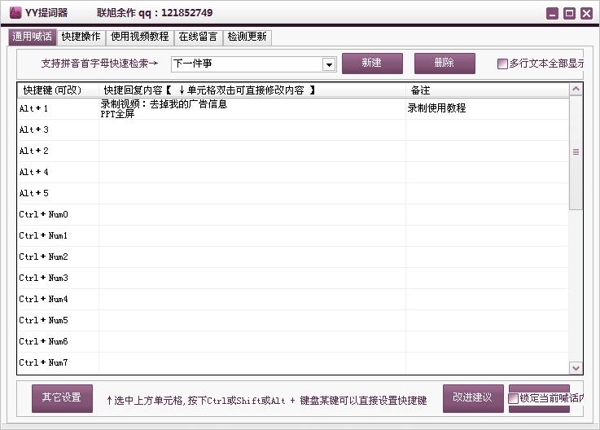Viewport: 600px width, 430px height.
Task: Go to 在线留言 tab
Action: 199,37
